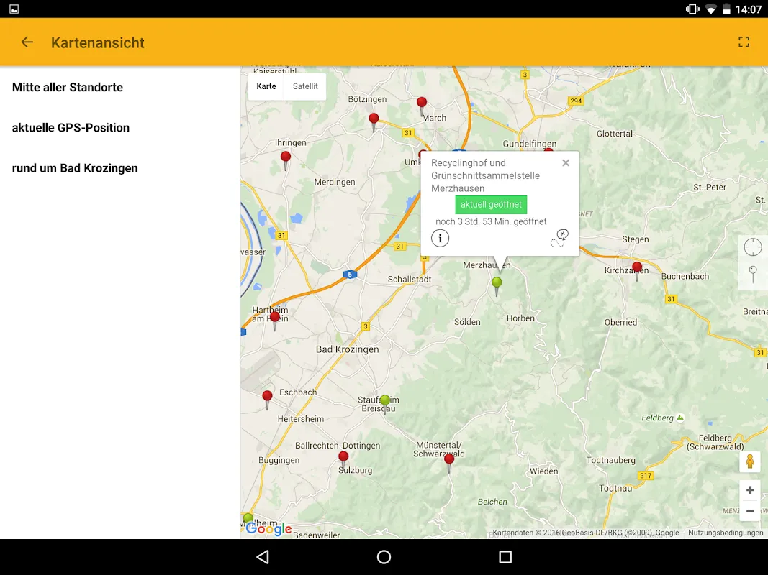
Task: Tap the back arrow in the header
Action: 27,42
